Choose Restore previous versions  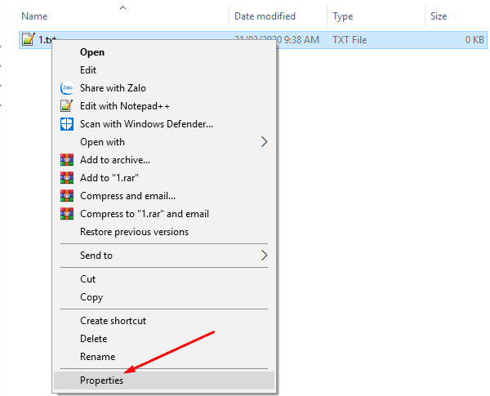coord(134,232)
